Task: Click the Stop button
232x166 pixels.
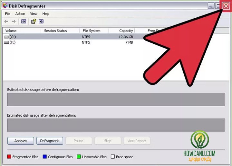Action: 108,141
